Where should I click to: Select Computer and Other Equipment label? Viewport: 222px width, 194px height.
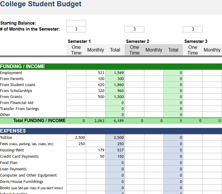(x=28, y=175)
